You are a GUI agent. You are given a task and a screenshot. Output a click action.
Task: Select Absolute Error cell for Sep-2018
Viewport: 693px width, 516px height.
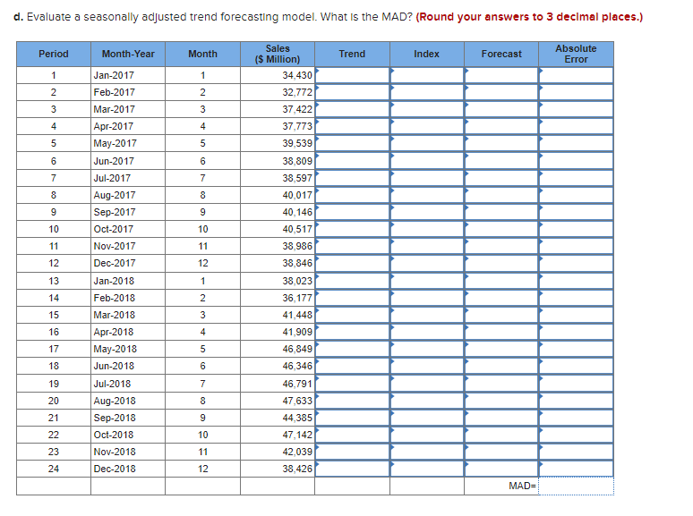(577, 418)
